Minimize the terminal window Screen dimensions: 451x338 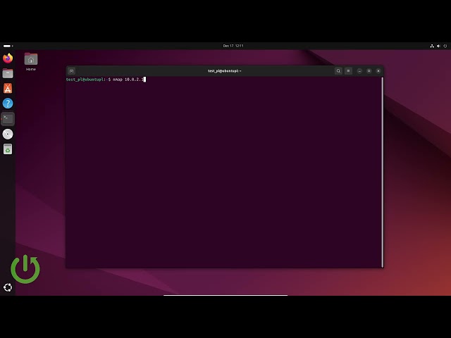point(359,71)
